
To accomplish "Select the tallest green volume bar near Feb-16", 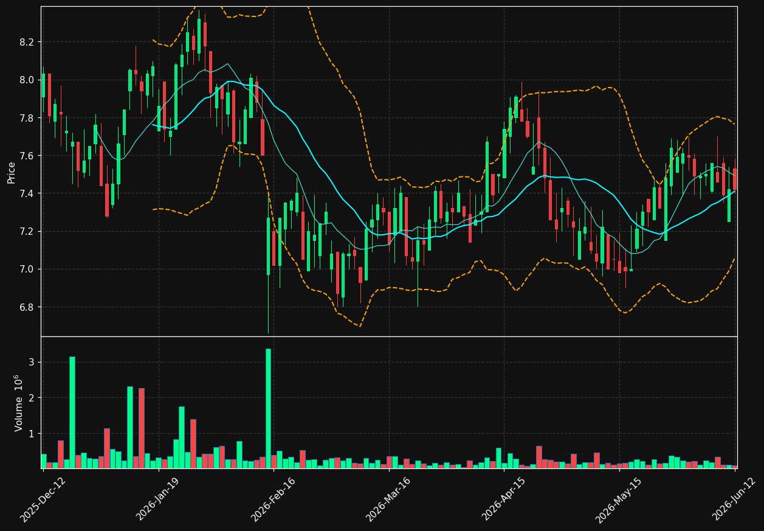I will pos(268,409).
